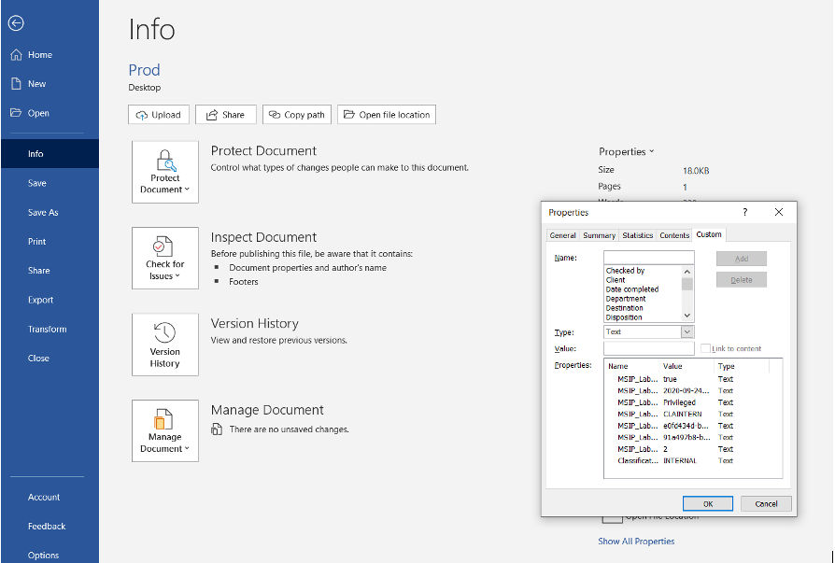This screenshot has height=563, width=835.
Task: Click the Open folder icon
Action: click(x=16, y=113)
